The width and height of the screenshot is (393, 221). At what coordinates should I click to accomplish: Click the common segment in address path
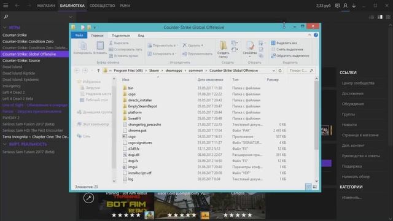tap(195, 71)
